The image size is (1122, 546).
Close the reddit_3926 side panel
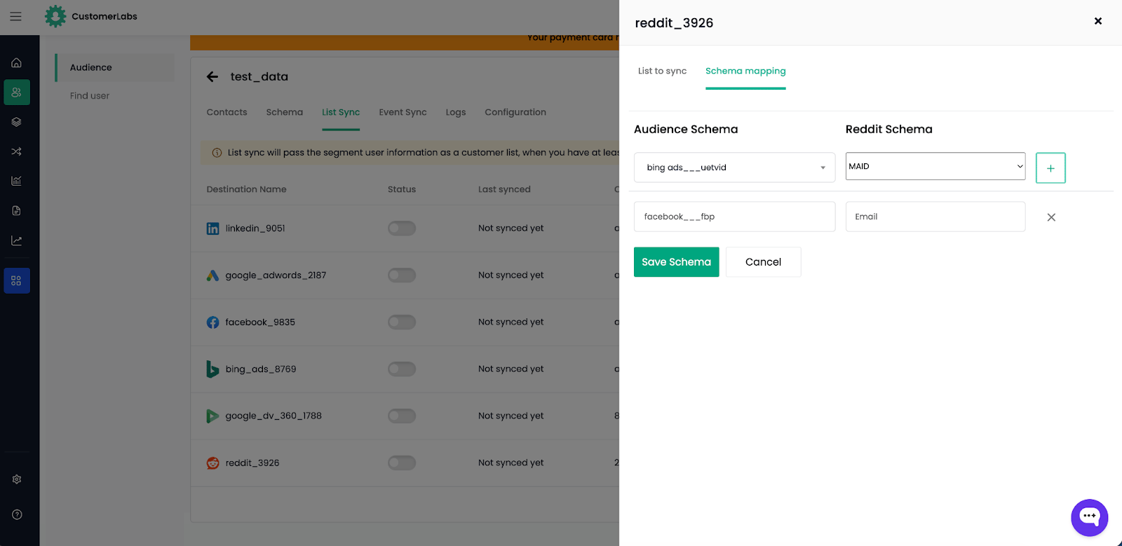pos(1097,21)
